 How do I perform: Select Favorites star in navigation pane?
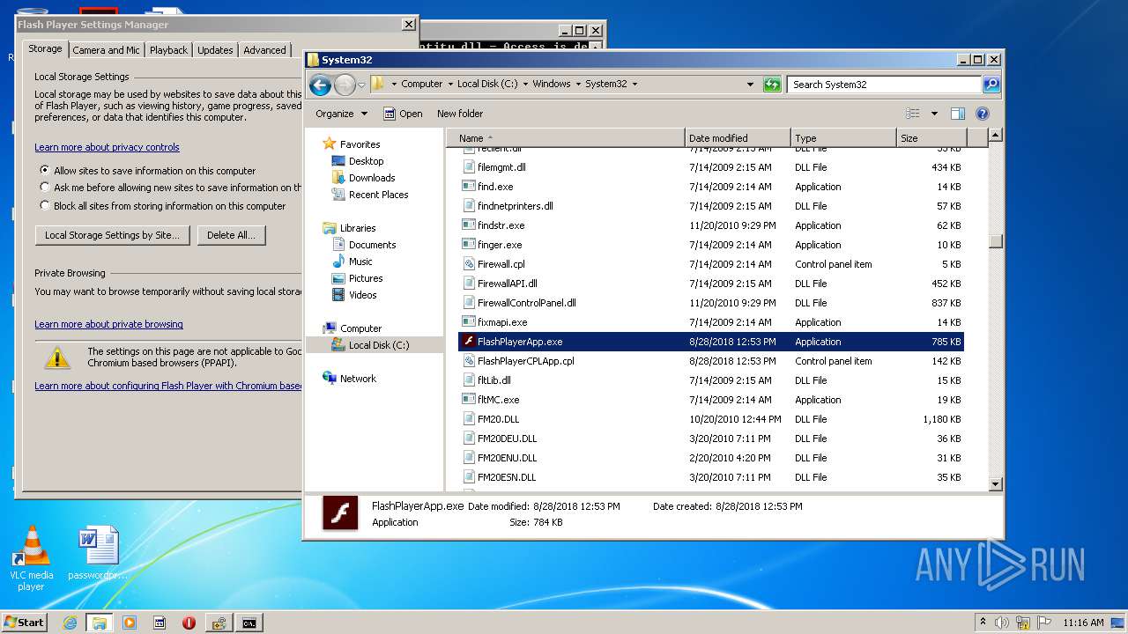pos(330,144)
